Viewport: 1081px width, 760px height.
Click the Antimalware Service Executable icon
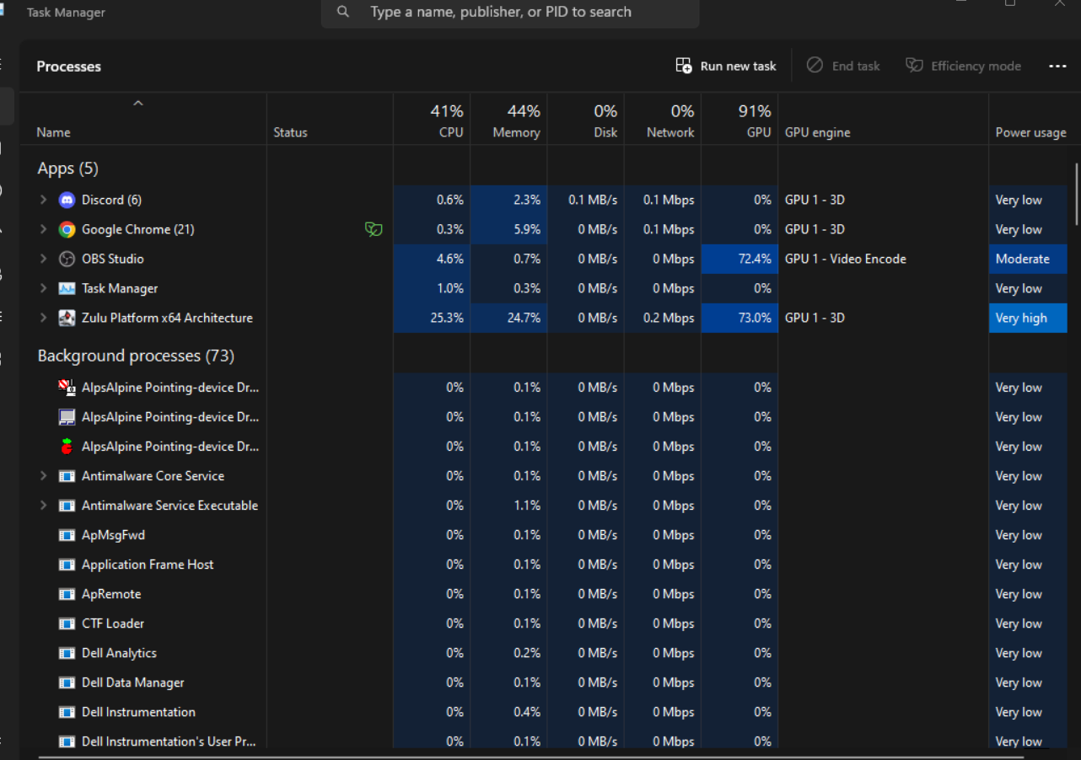point(67,506)
